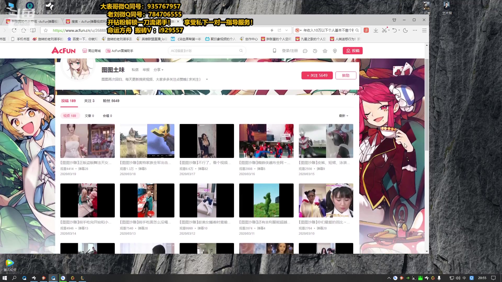Open Windows taskbar search
The image size is (502, 282).
pos(14,278)
